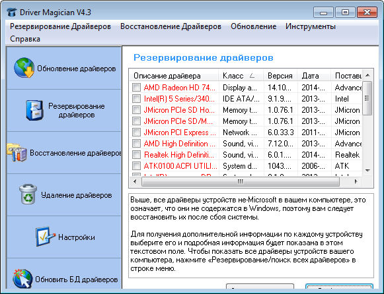This screenshot has width=384, height=294.
Task: Open the Обновление menu
Action: [254, 26]
